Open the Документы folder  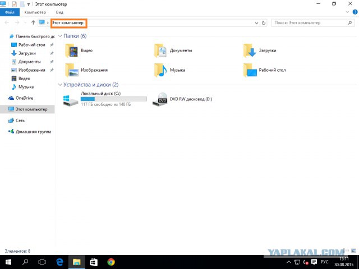pyautogui.click(x=162, y=51)
